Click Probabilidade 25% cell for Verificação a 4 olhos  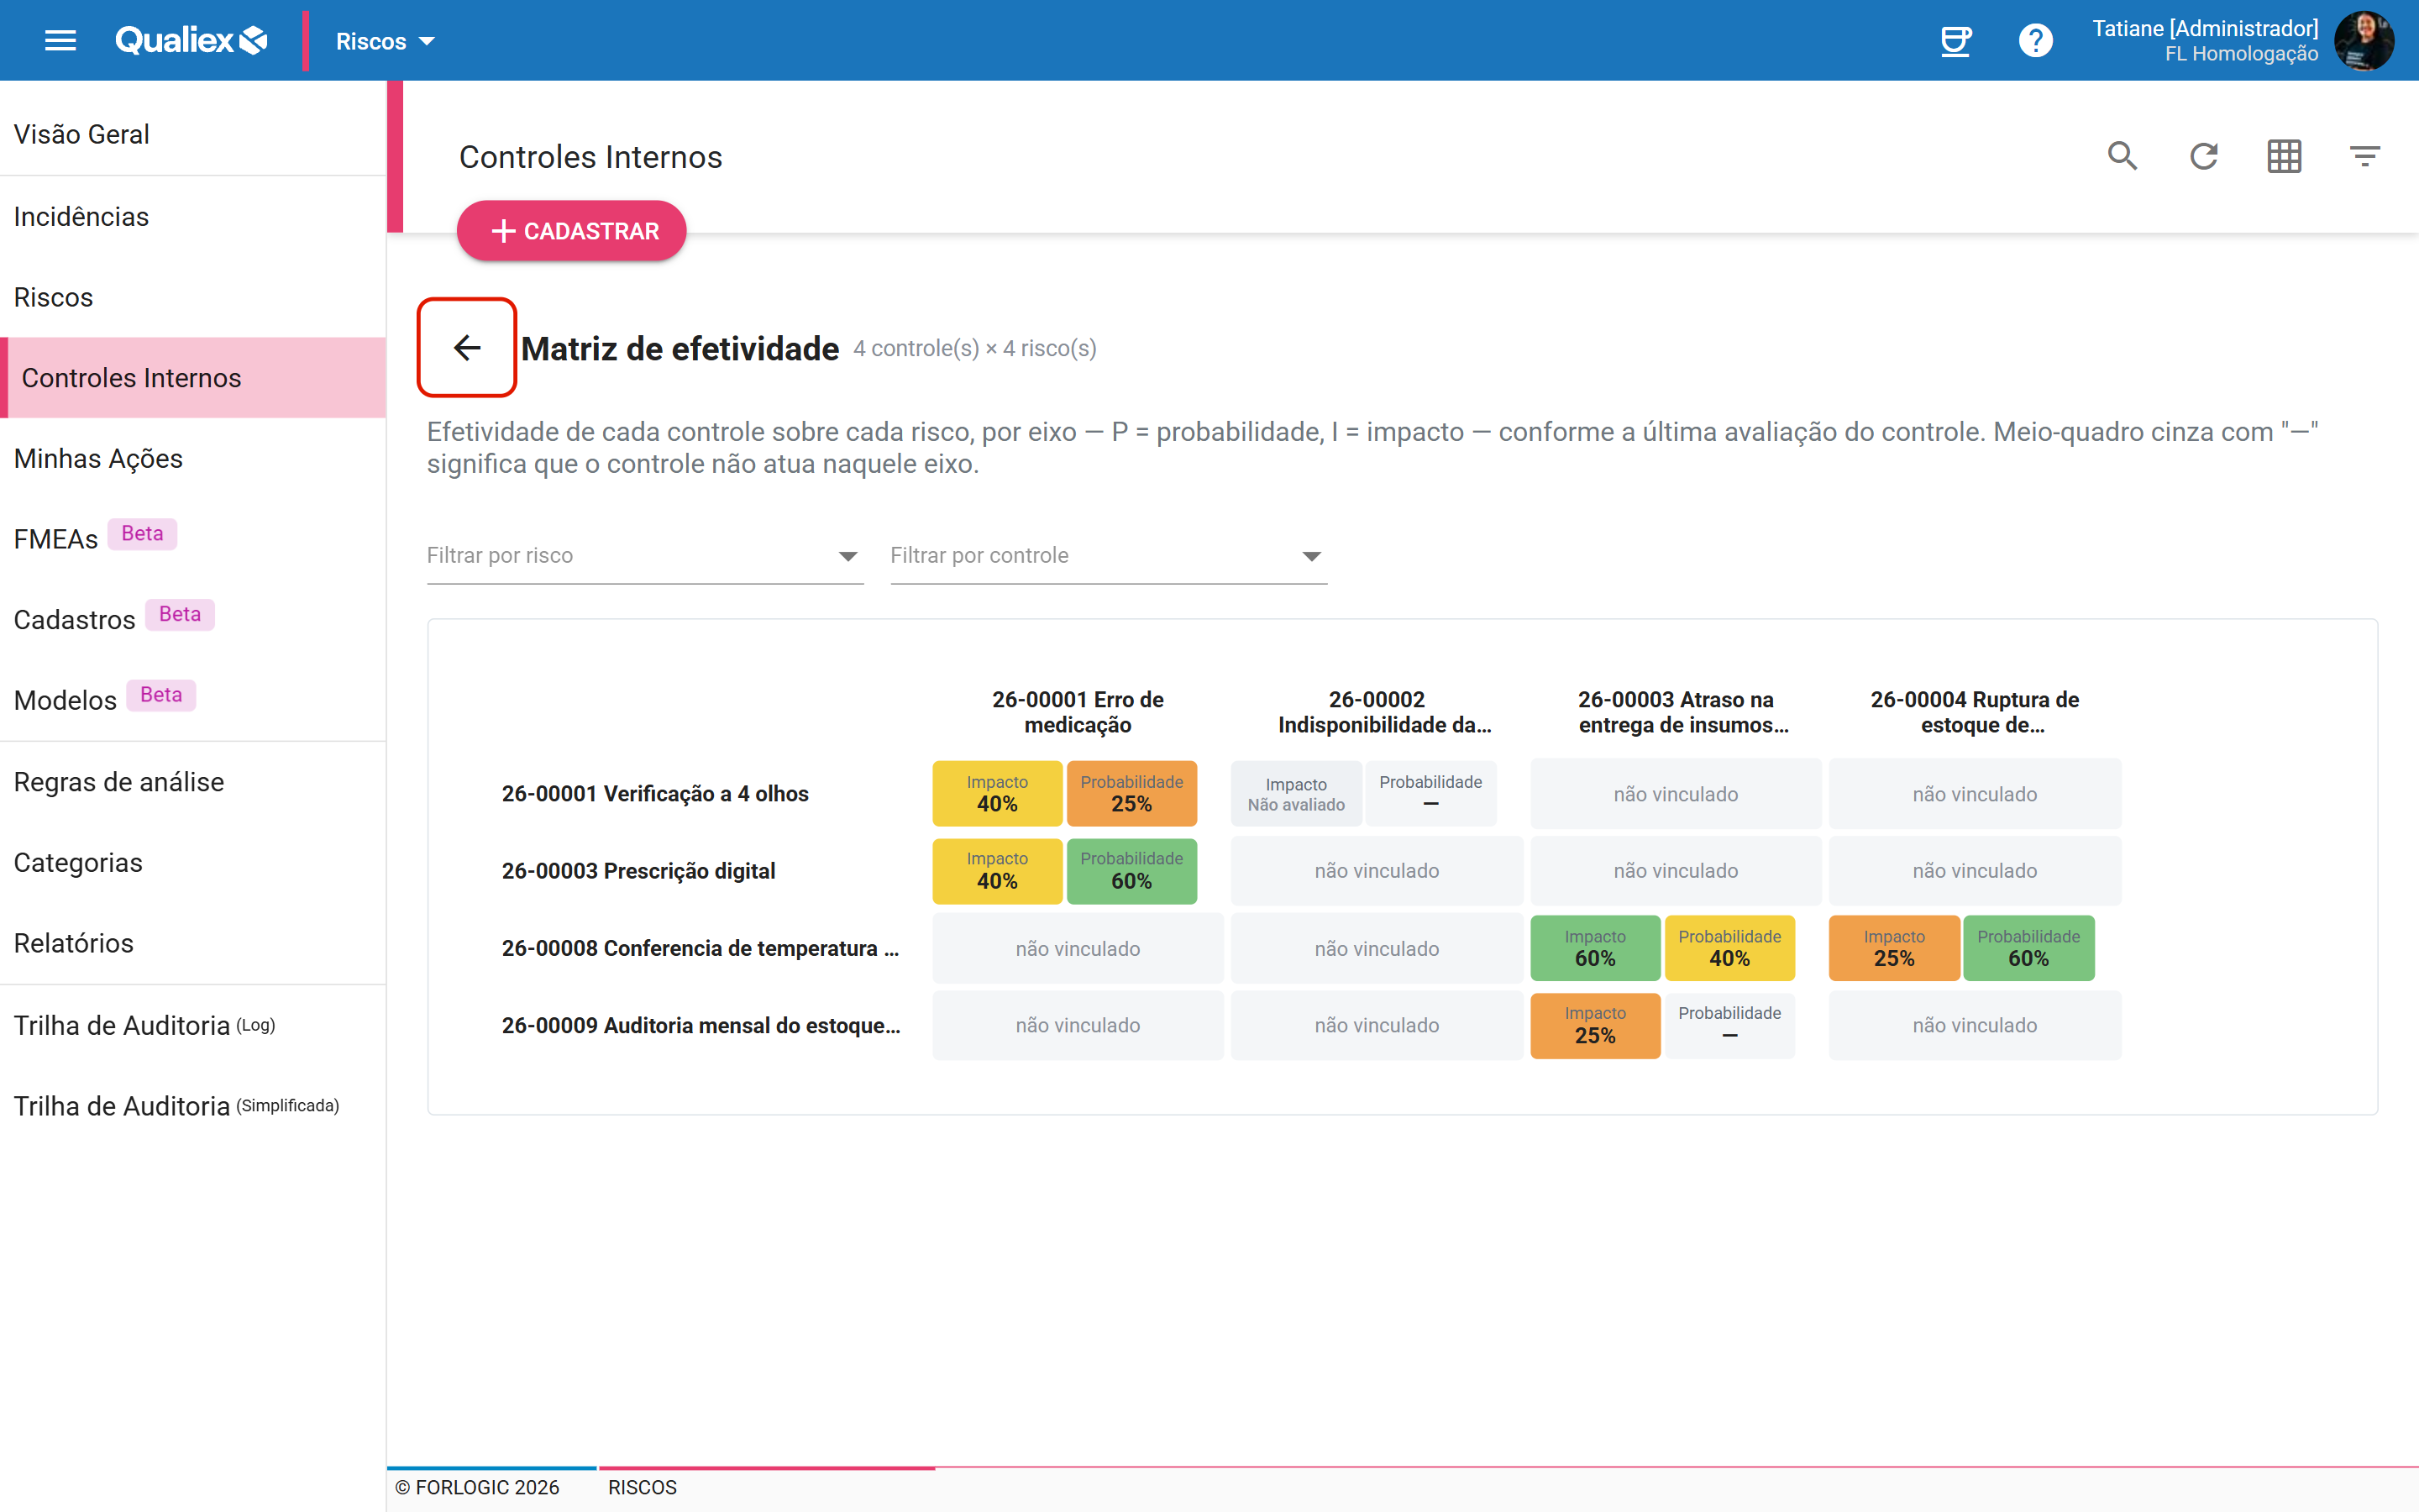click(x=1131, y=794)
